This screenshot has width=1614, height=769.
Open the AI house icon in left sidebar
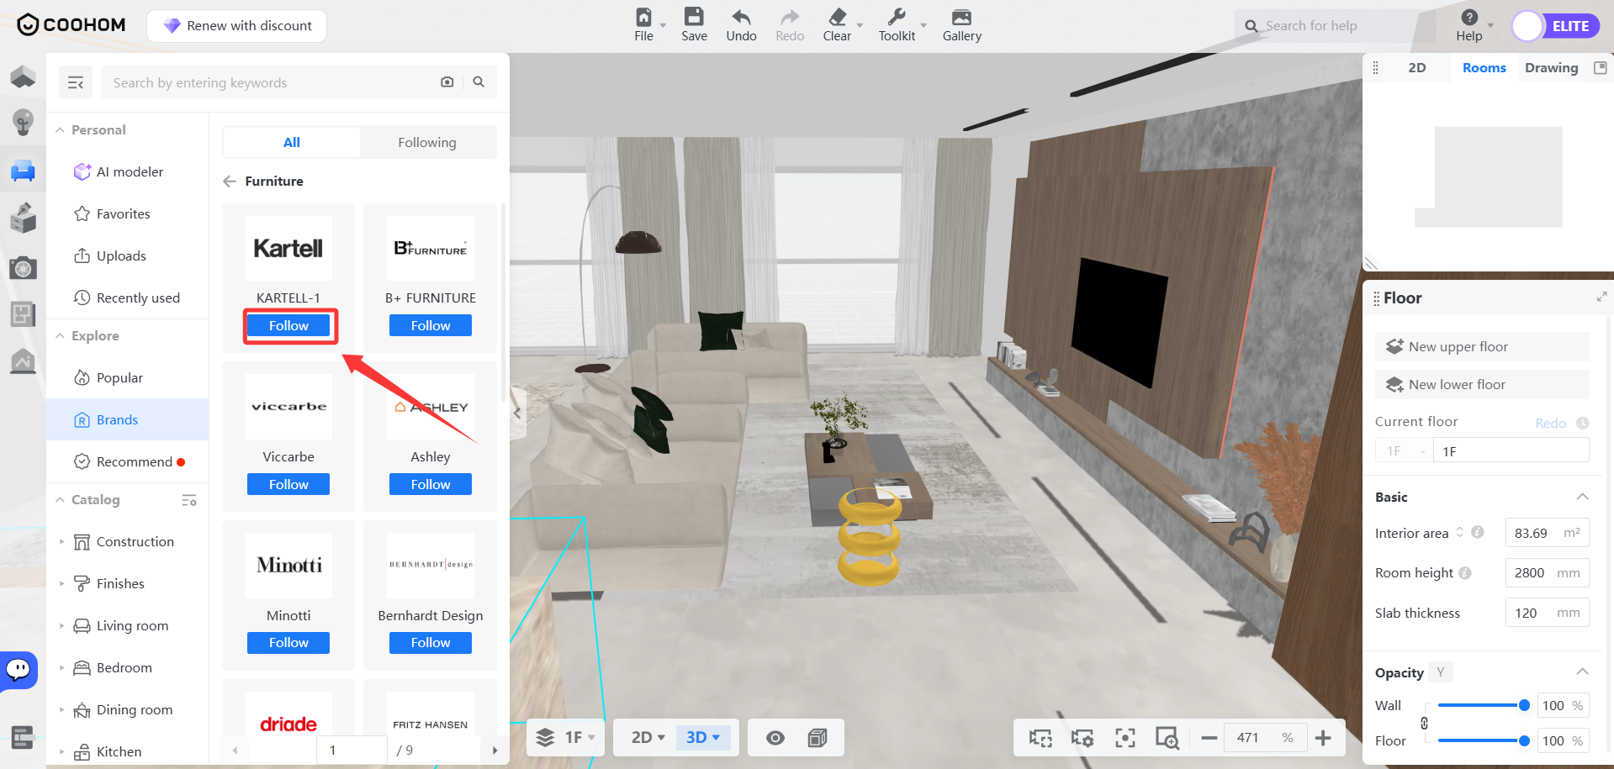pyautogui.click(x=23, y=361)
